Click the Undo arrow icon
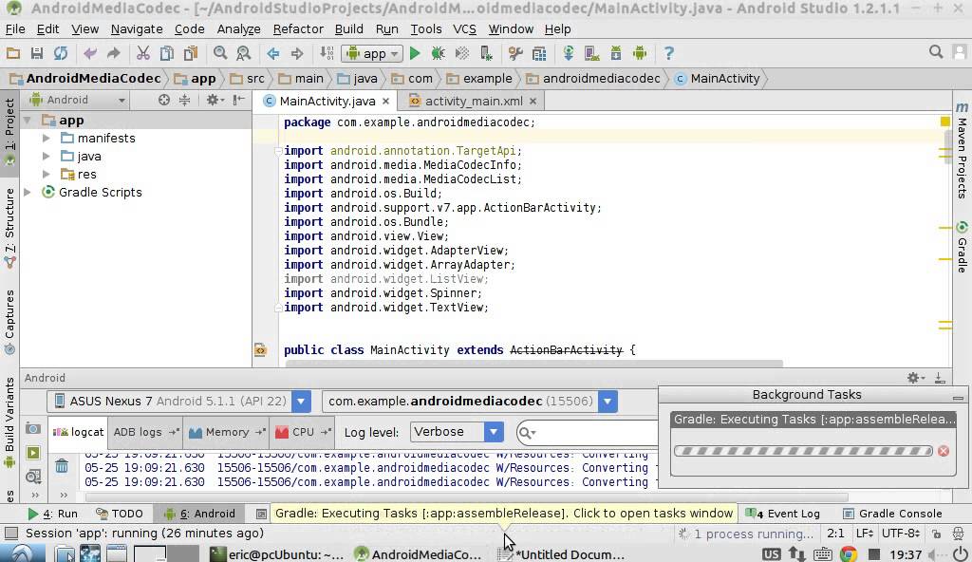This screenshot has width=972, height=562. coord(90,53)
